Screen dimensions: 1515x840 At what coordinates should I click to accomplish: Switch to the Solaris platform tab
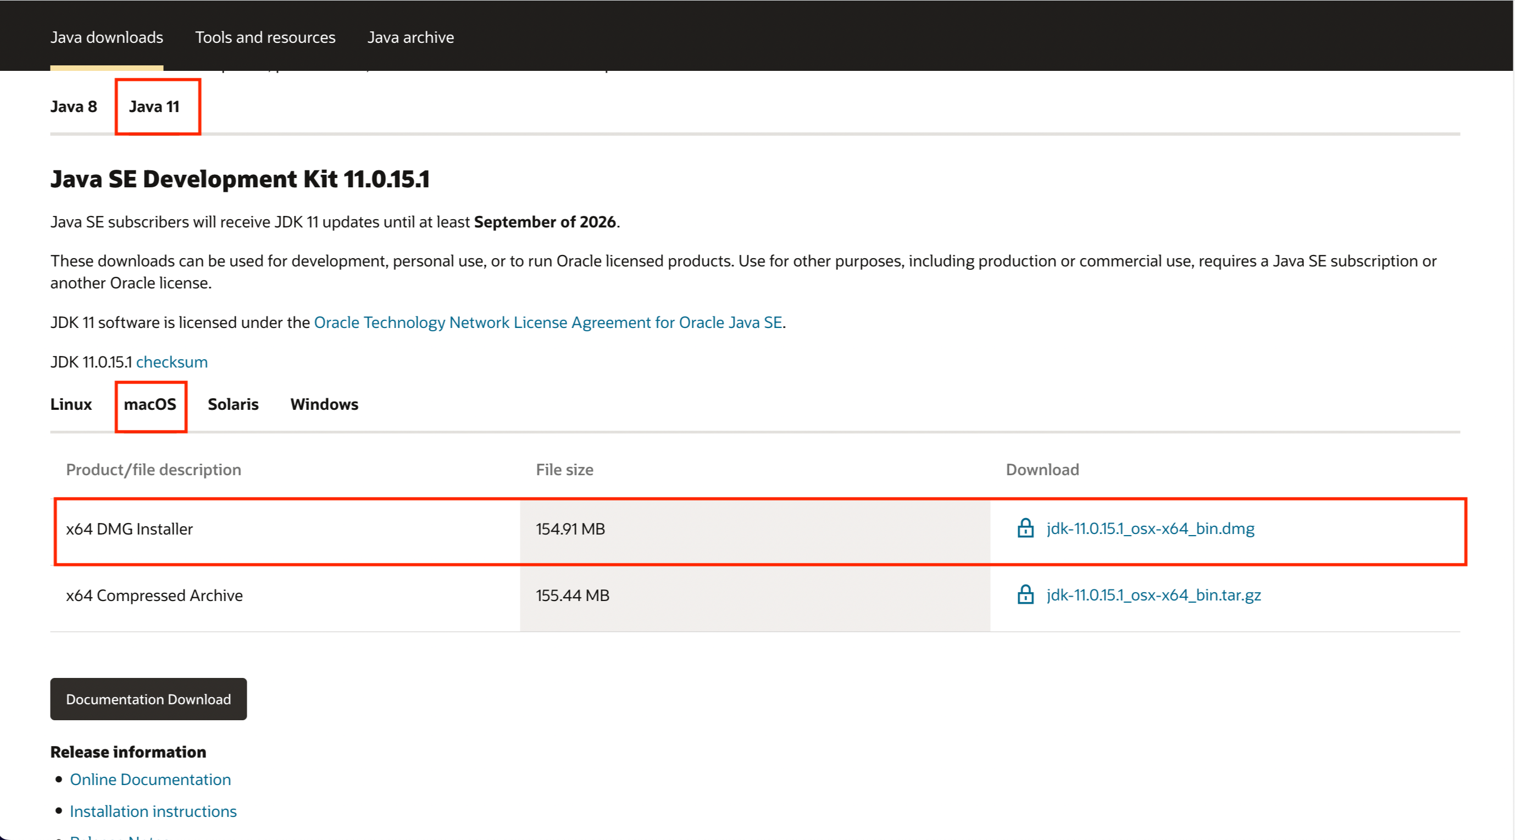click(x=233, y=404)
